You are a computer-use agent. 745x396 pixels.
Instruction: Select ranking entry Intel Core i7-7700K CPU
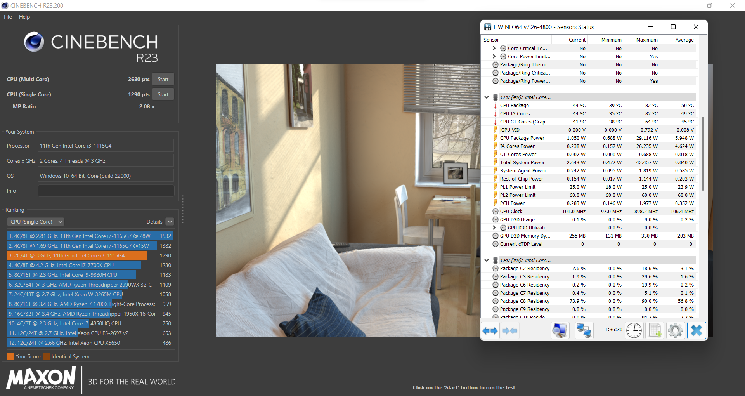(x=90, y=265)
